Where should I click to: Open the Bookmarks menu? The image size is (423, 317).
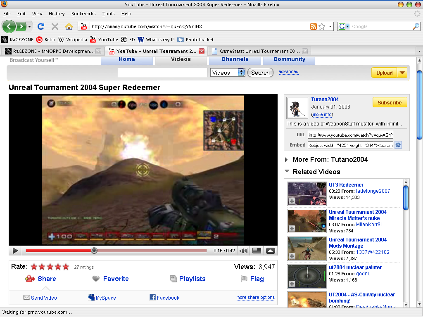[81, 14]
